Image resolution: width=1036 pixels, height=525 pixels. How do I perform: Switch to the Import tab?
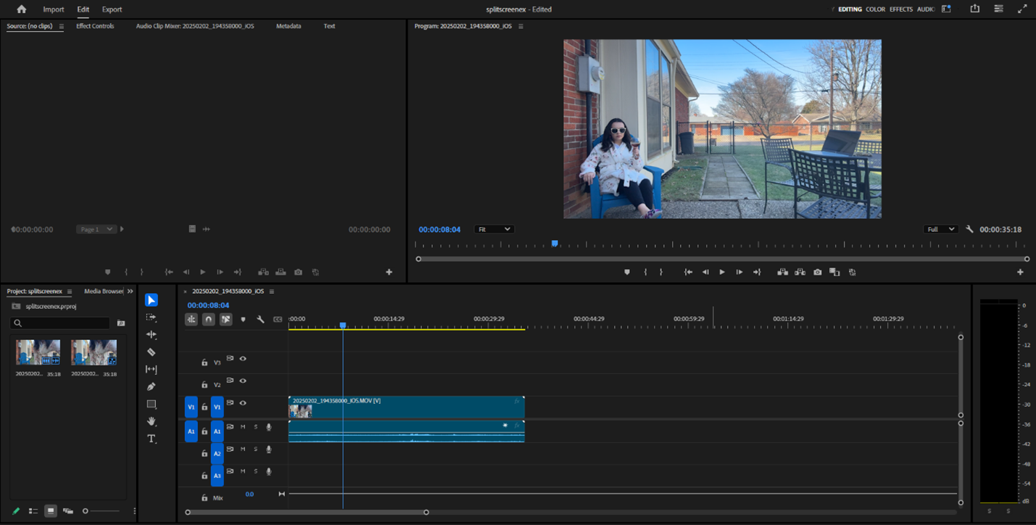pyautogui.click(x=53, y=9)
